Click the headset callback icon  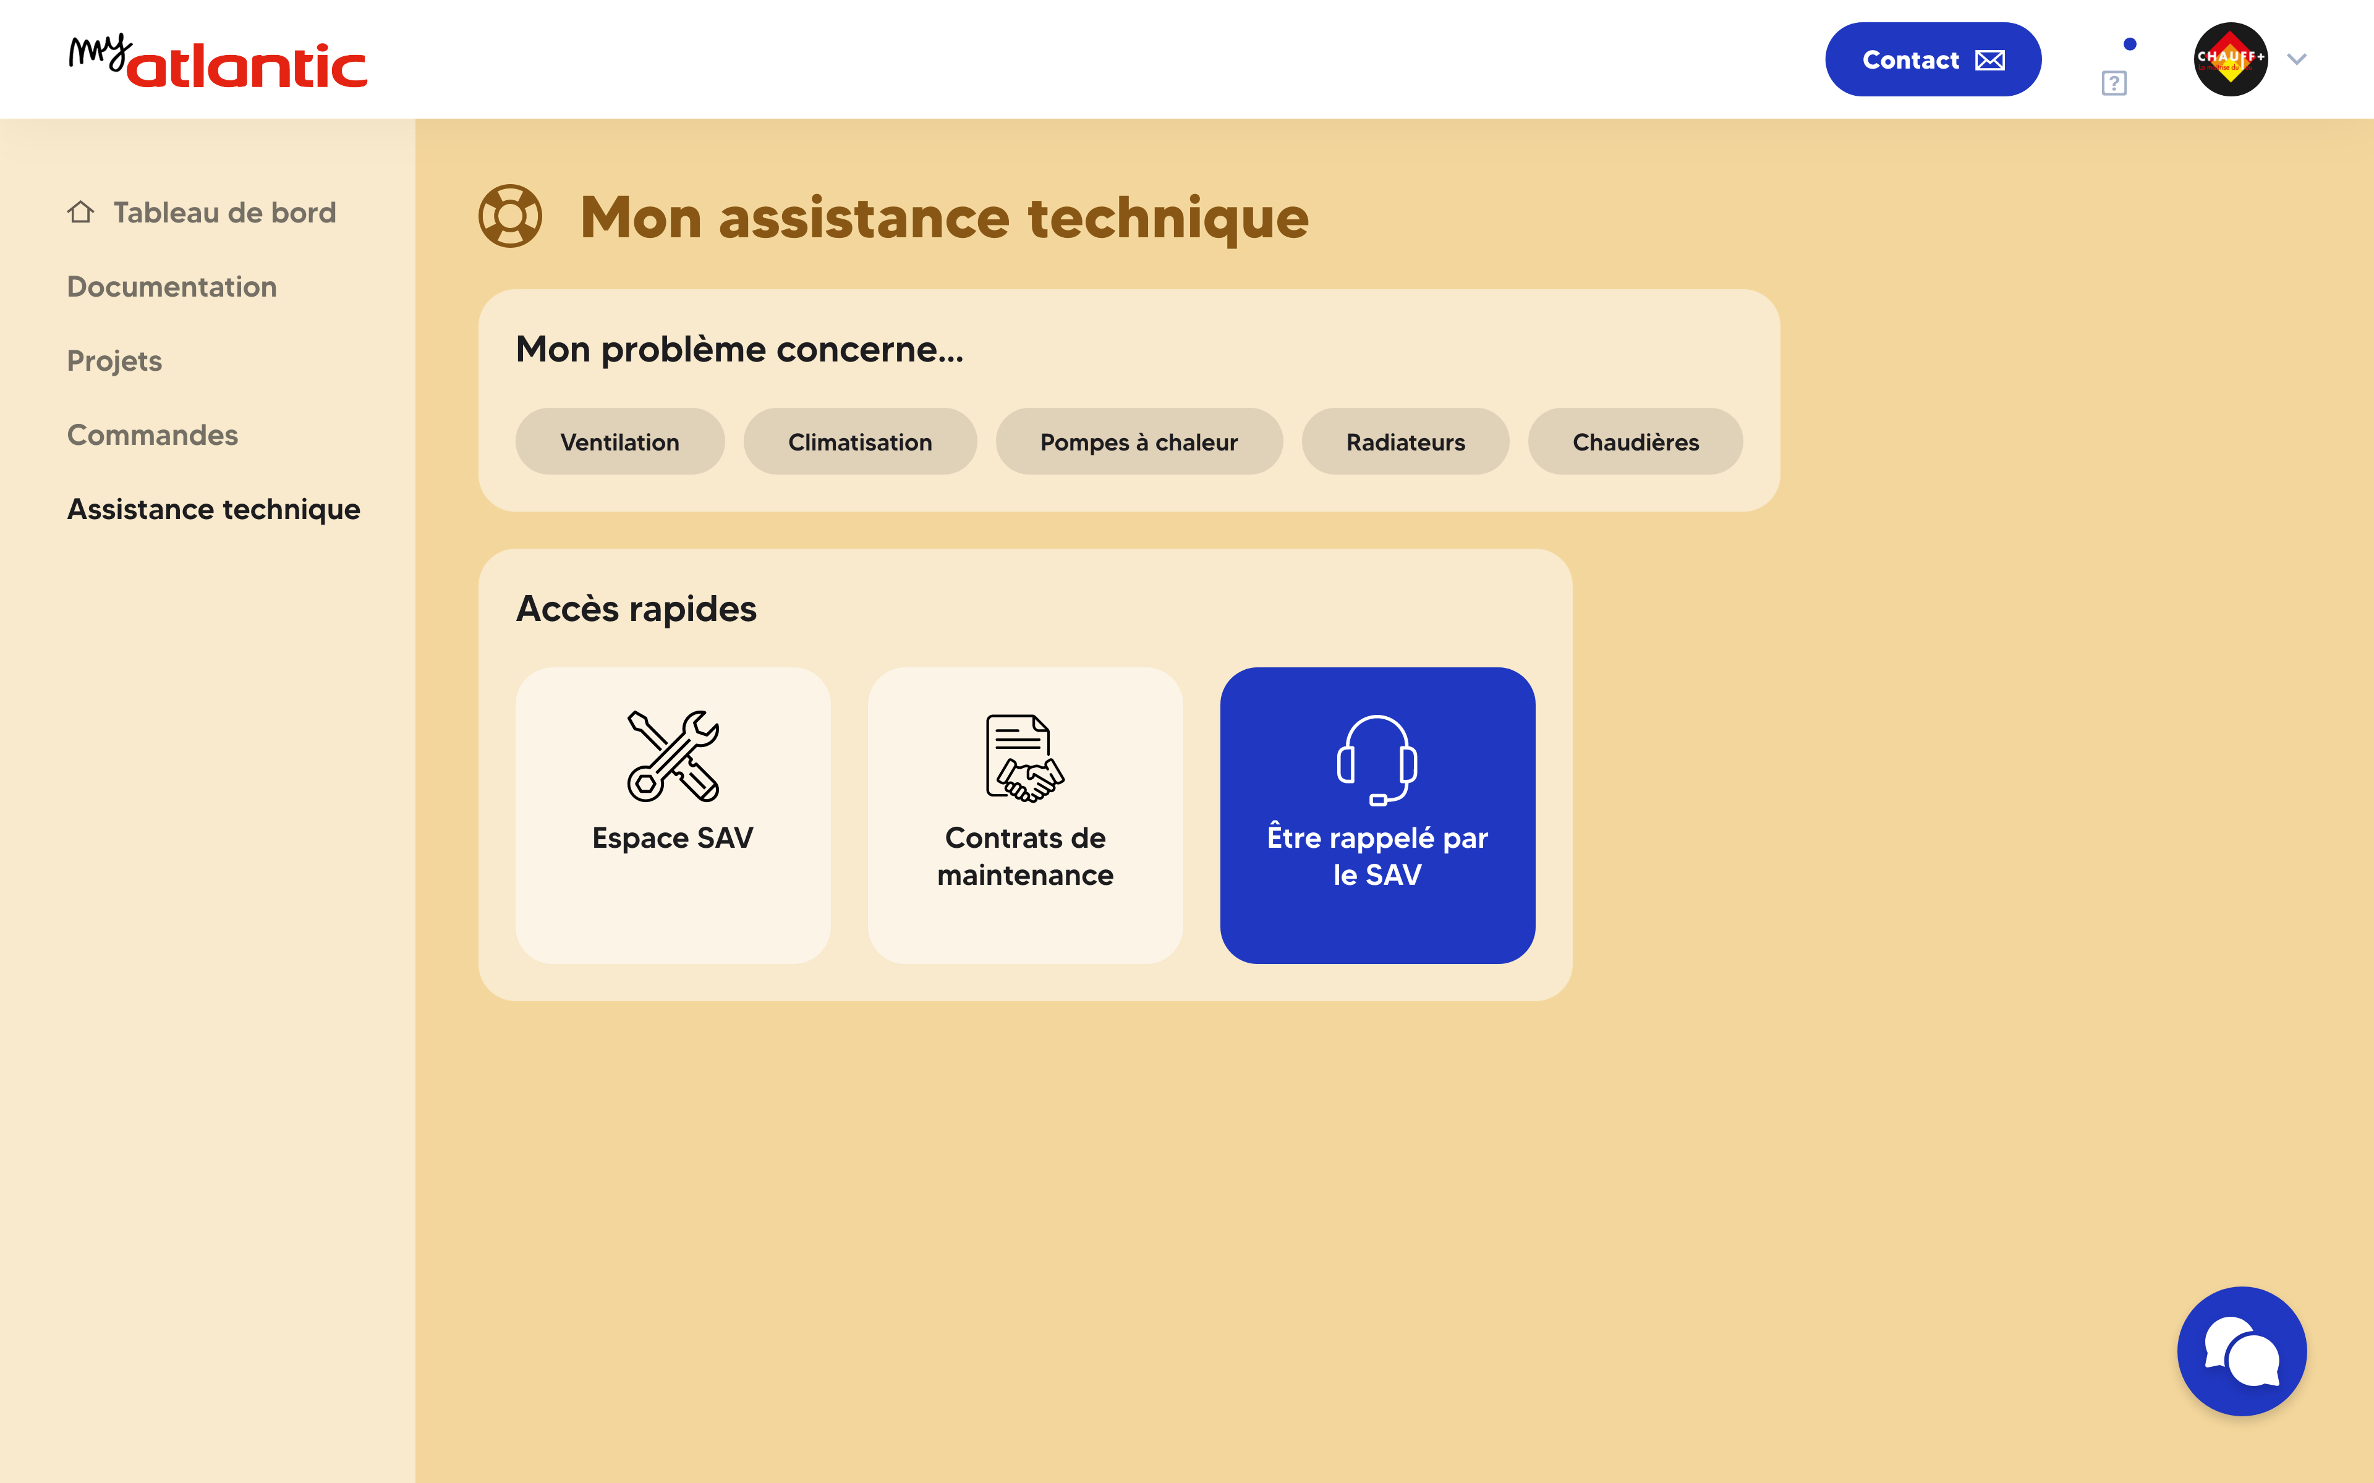pyautogui.click(x=1376, y=760)
